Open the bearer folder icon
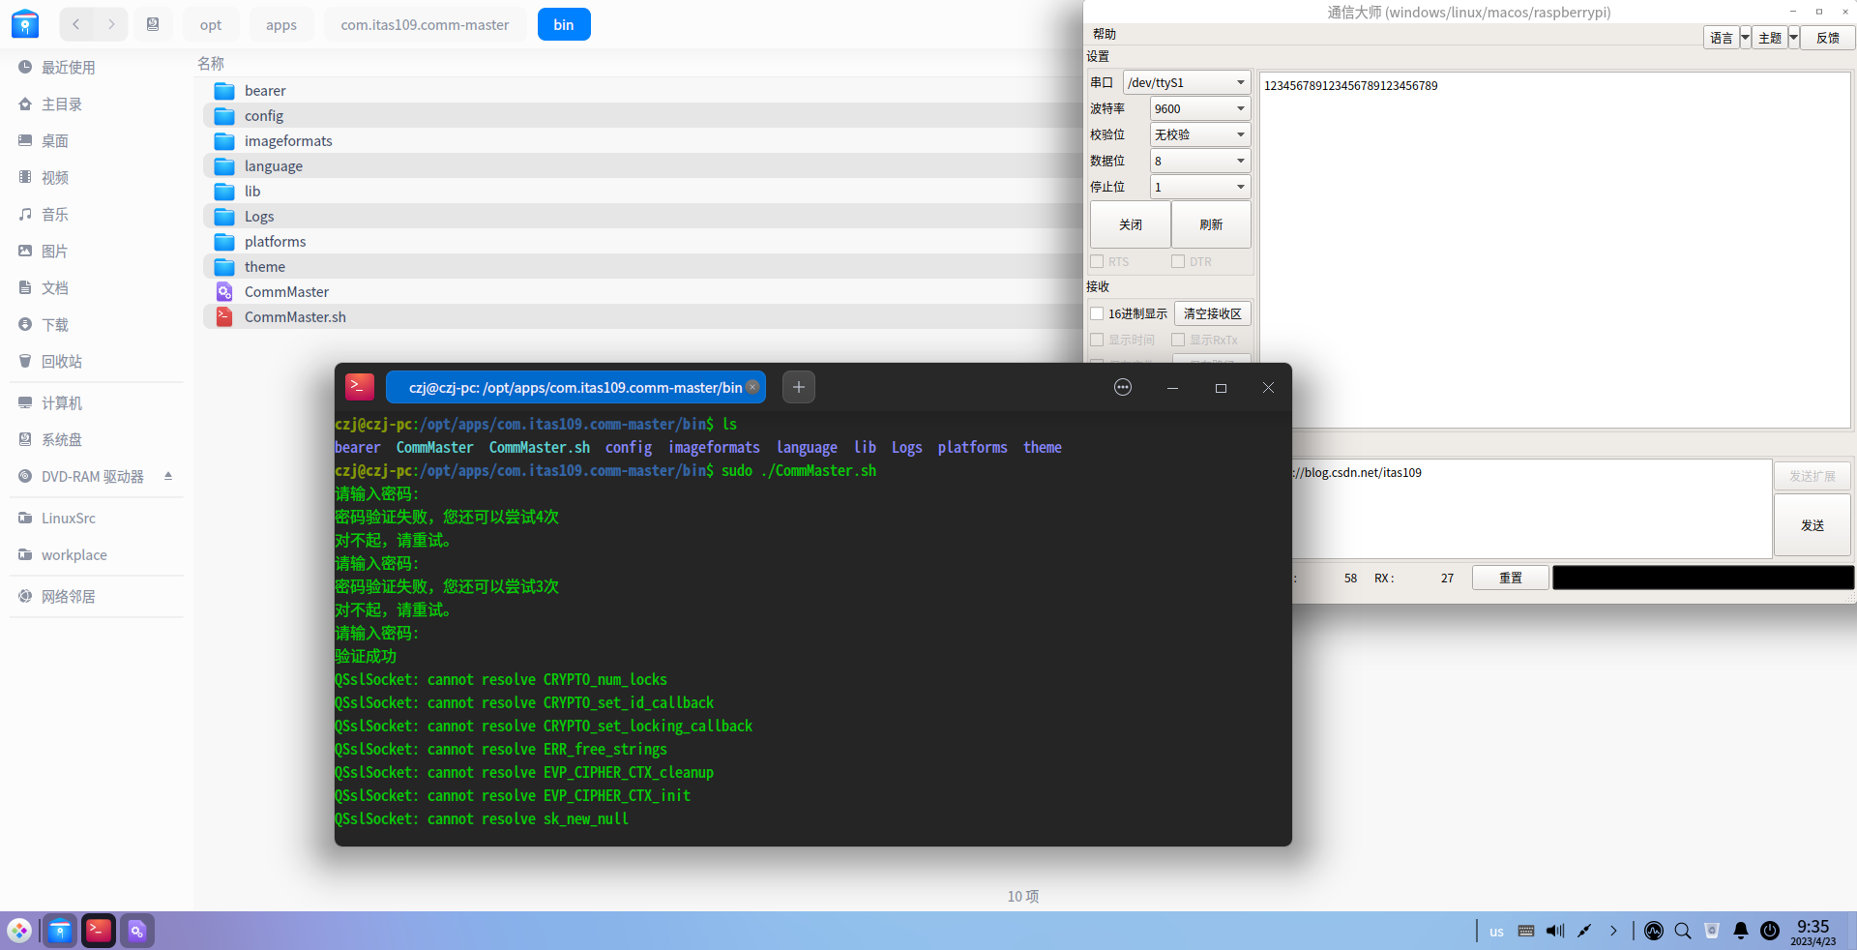The width and height of the screenshot is (1857, 950). coord(224,91)
